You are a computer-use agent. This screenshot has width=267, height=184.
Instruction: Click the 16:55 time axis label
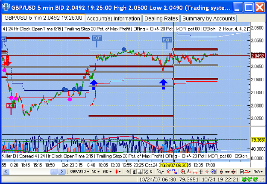click(x=127, y=165)
